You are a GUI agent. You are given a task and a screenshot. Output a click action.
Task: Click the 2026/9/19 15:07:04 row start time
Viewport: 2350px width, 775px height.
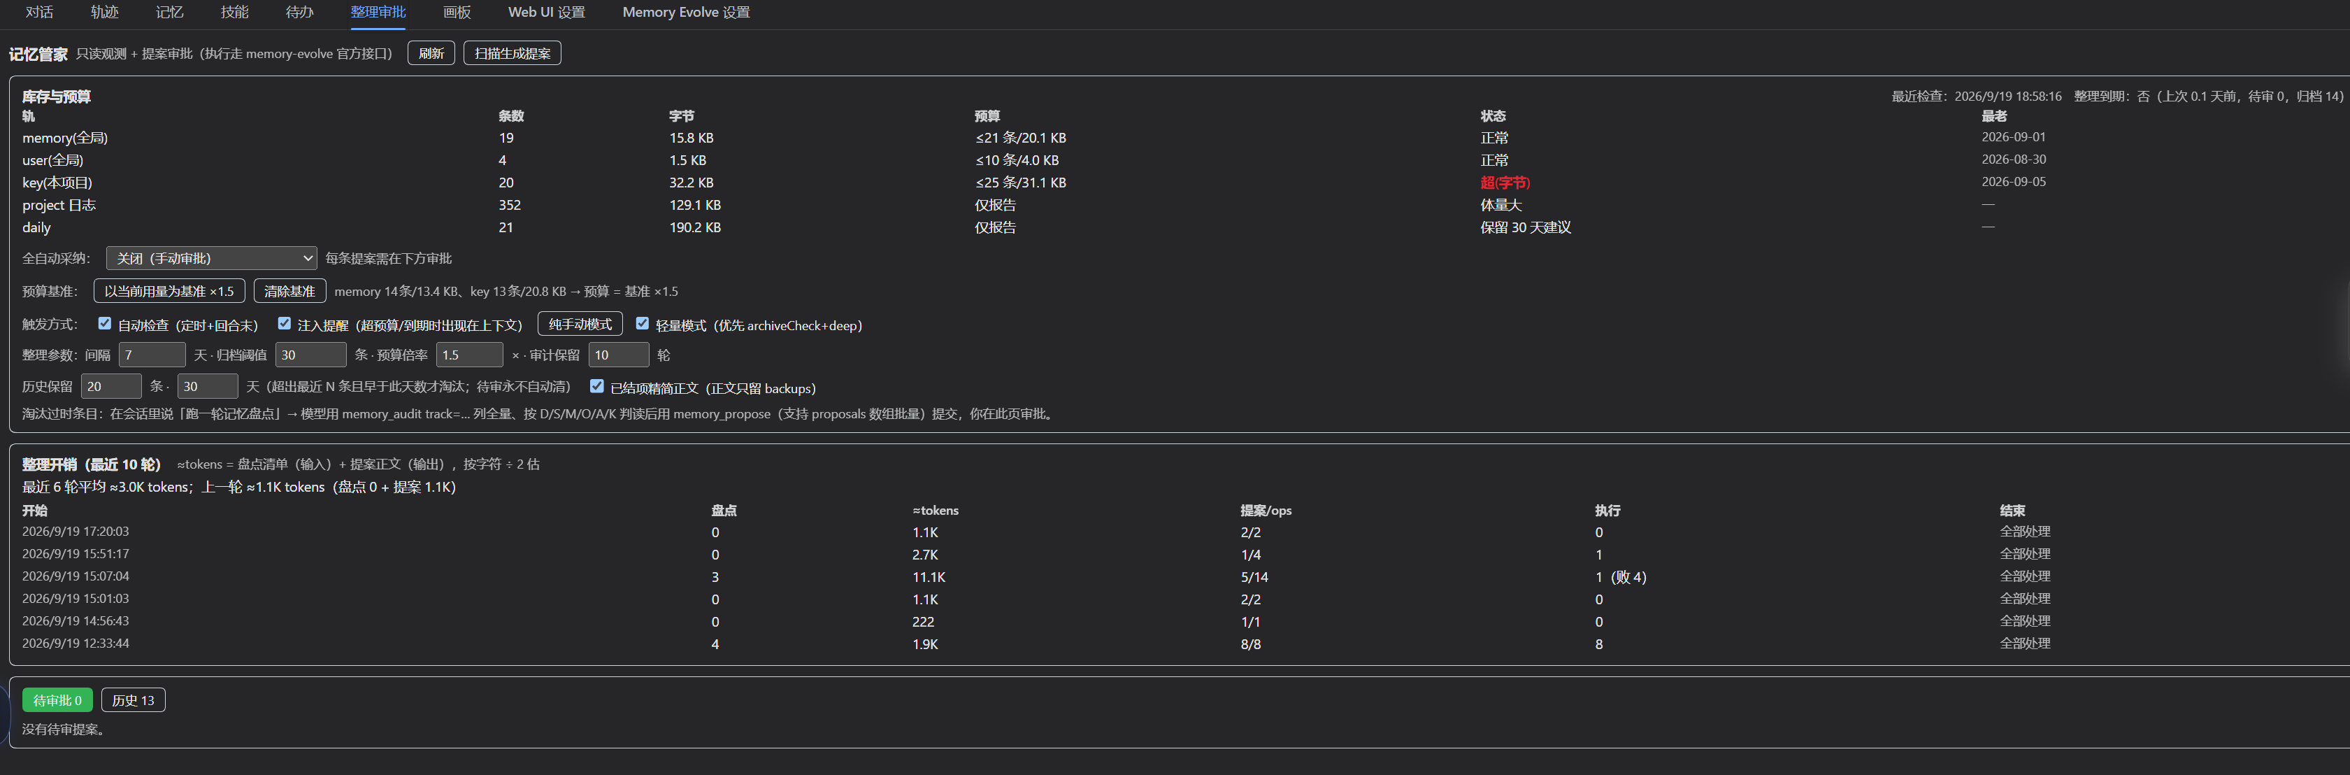click(x=76, y=576)
